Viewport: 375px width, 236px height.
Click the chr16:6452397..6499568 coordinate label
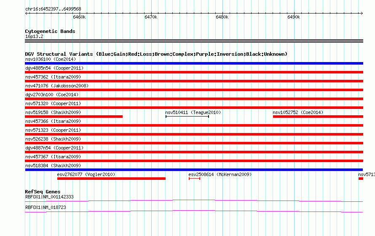point(53,9)
